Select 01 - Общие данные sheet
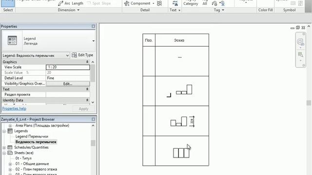This screenshot has width=312, height=175. point(32,164)
